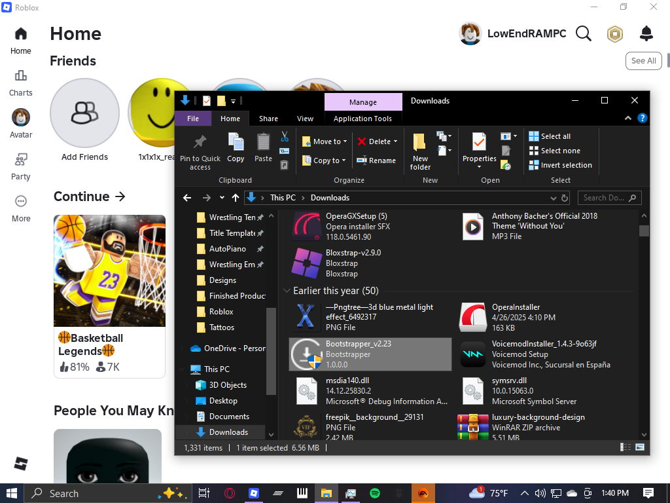Viewport: 670px width, 503px height.
Task: Click Select all
Action: [x=550, y=136]
